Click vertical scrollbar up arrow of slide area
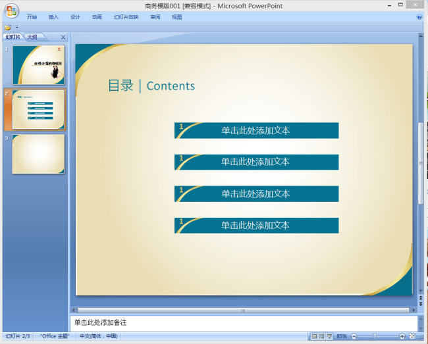428x344 pixels. [x=421, y=36]
